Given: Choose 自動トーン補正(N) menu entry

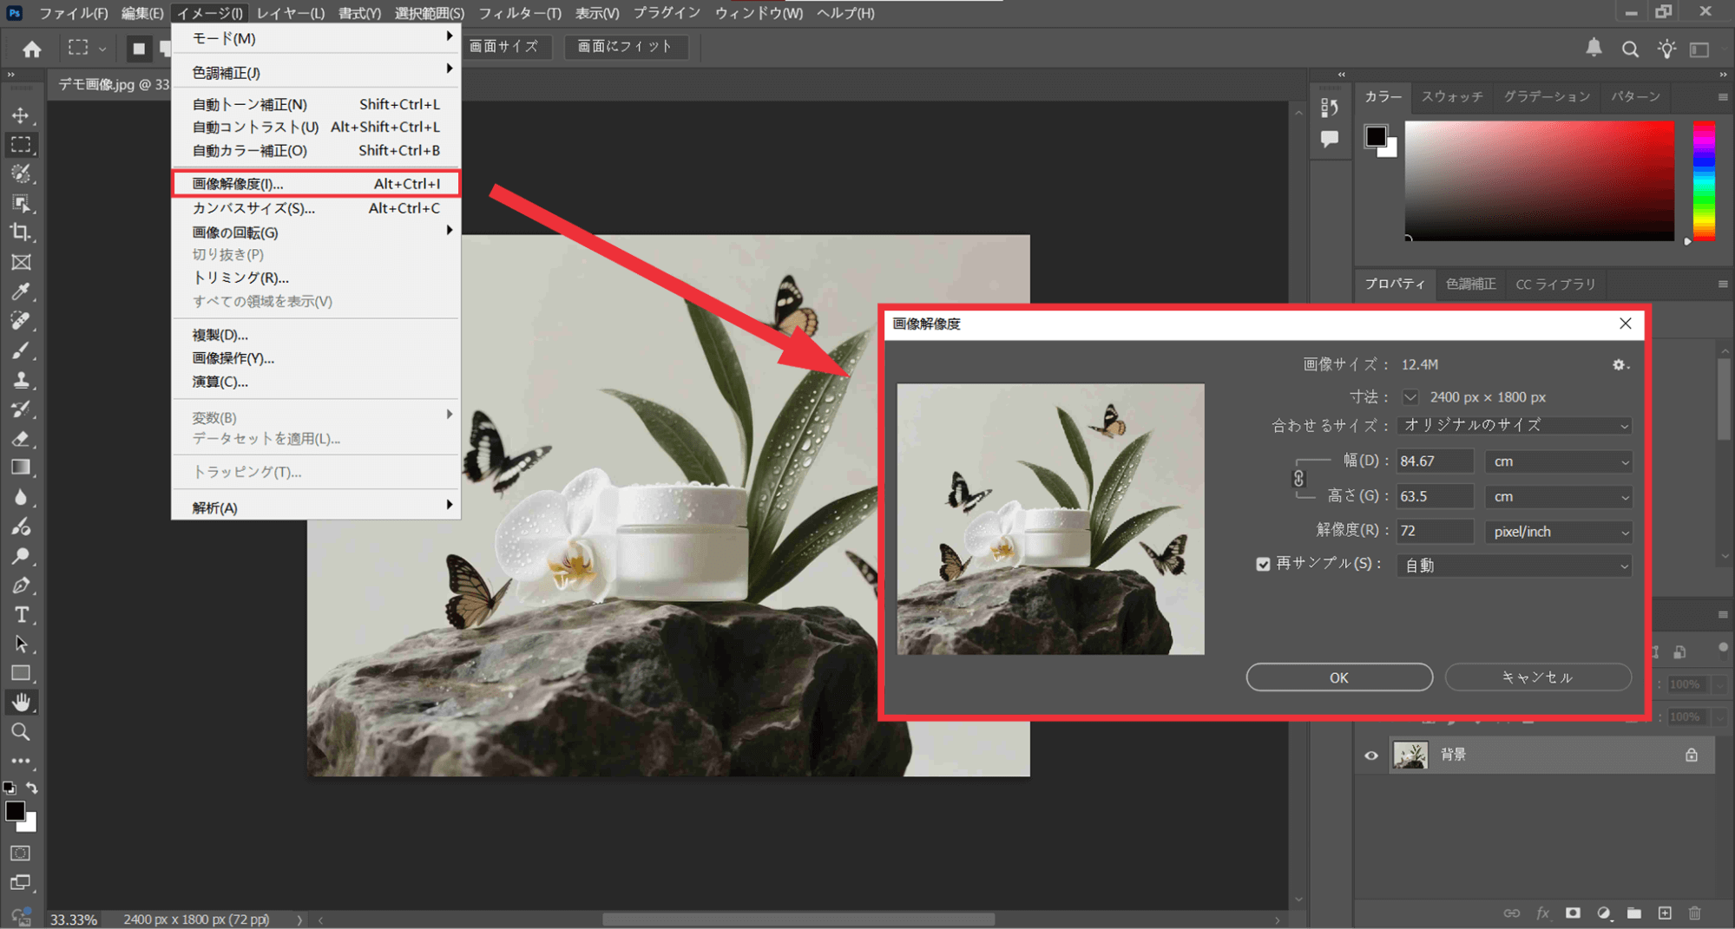Looking at the screenshot, I should [x=316, y=104].
